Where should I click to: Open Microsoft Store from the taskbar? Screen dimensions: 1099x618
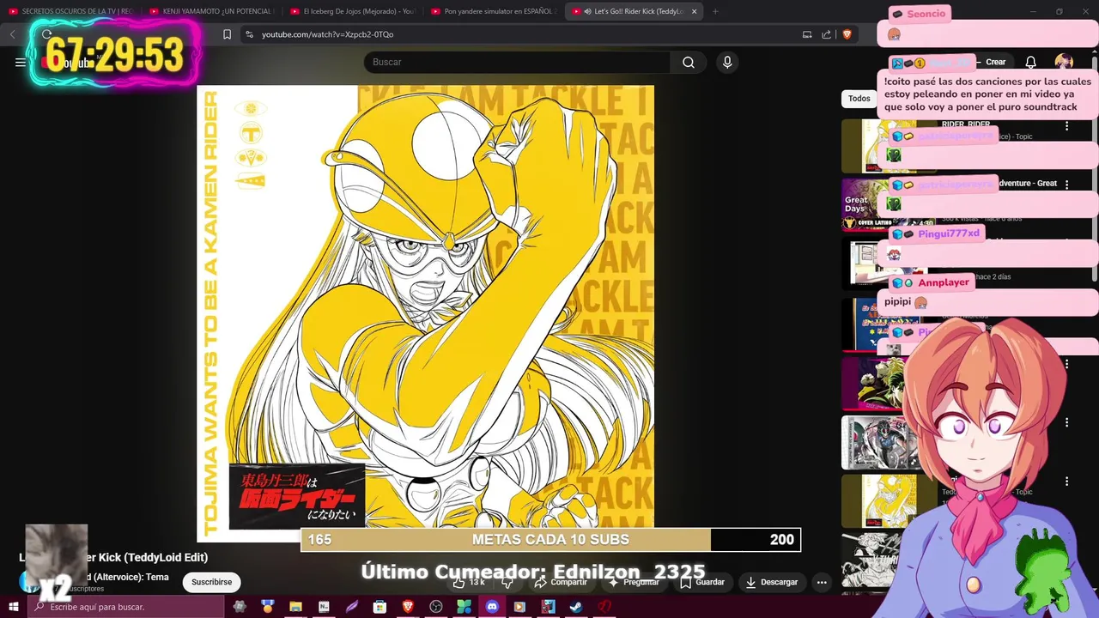[379, 607]
